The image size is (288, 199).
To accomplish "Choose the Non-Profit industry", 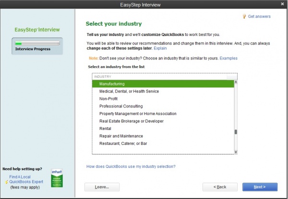I will (163, 99).
